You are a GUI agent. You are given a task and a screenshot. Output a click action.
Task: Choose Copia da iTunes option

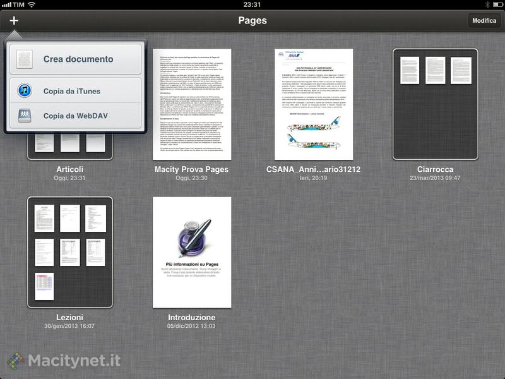[75, 90]
